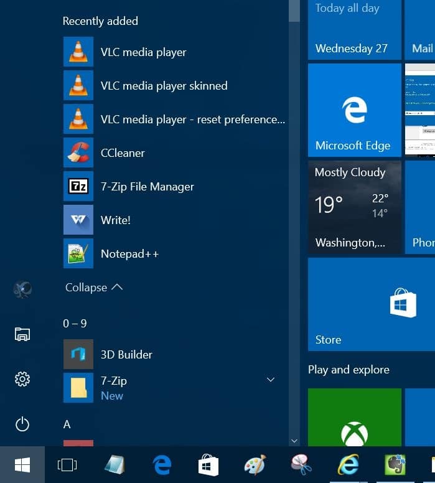
Task: Select VLC reset preferences text entry
Action: click(193, 120)
